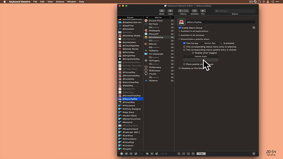Click the Share toolbar icon

(162, 11)
